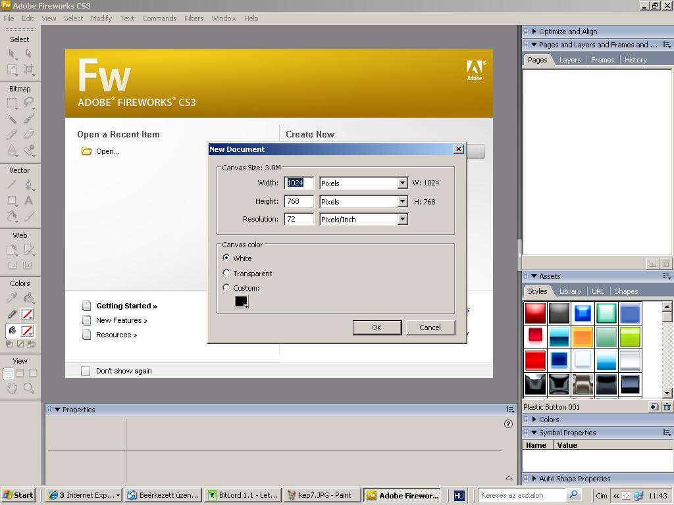The image size is (674, 505).
Task: Select the Rectangle vector tool
Action: [12, 201]
